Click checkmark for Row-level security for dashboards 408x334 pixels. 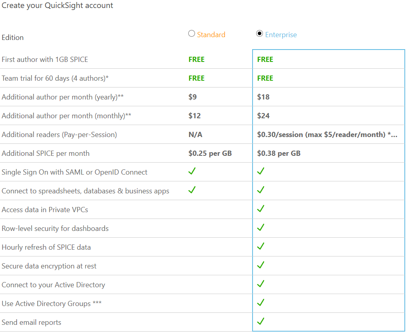tap(261, 227)
